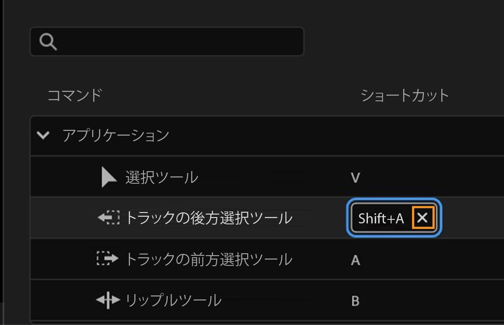Click the A shortcut next to トラックの前方選択ツール
Image resolution: width=504 pixels, height=325 pixels.
355,260
